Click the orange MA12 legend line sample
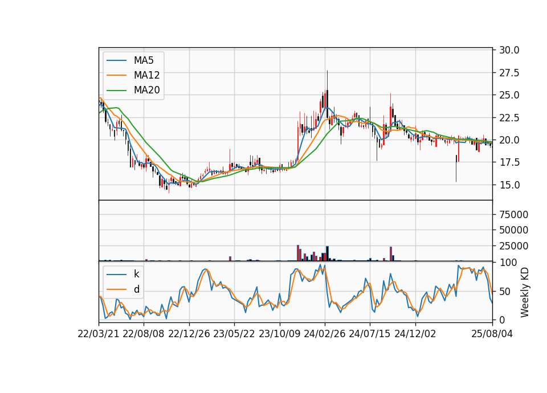Image resolution: width=547 pixels, height=393 pixels. (116, 75)
